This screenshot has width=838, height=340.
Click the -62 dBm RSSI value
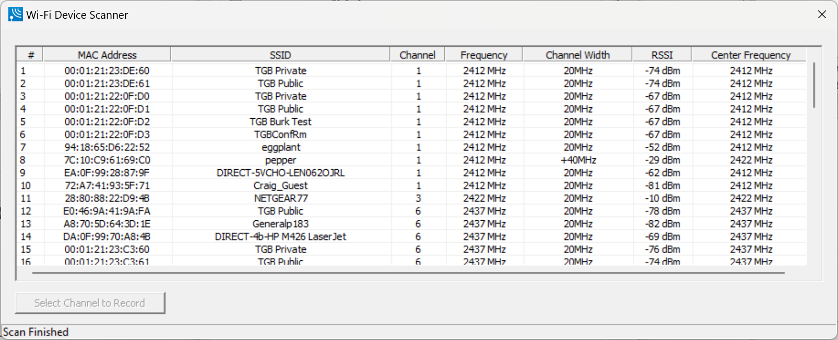pyautogui.click(x=663, y=172)
